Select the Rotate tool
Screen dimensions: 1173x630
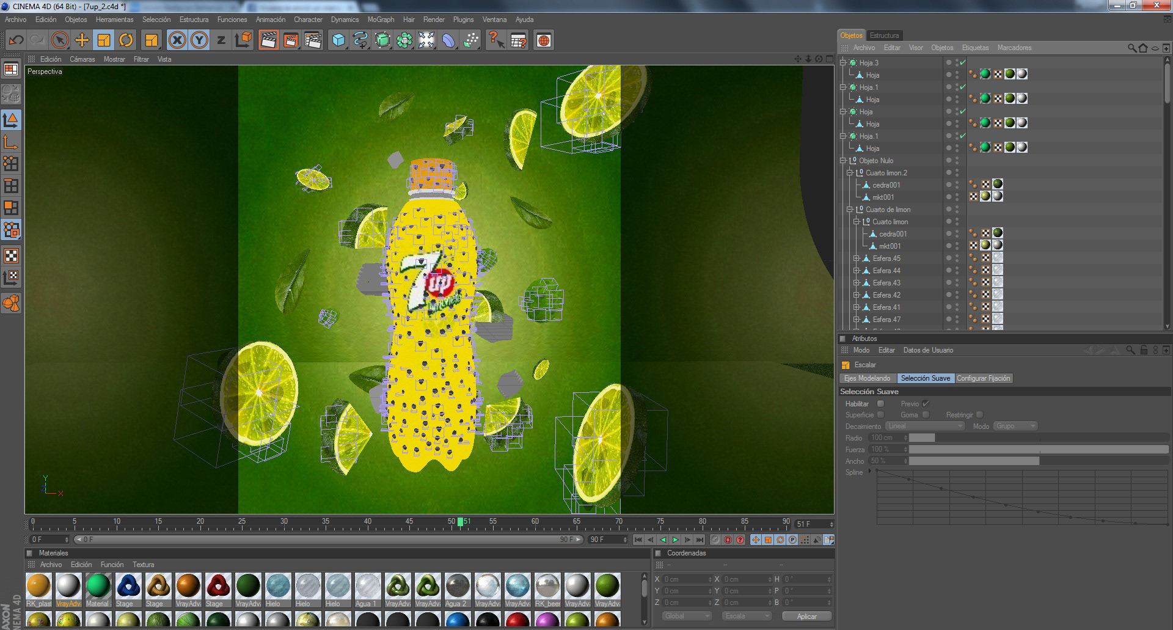click(126, 40)
